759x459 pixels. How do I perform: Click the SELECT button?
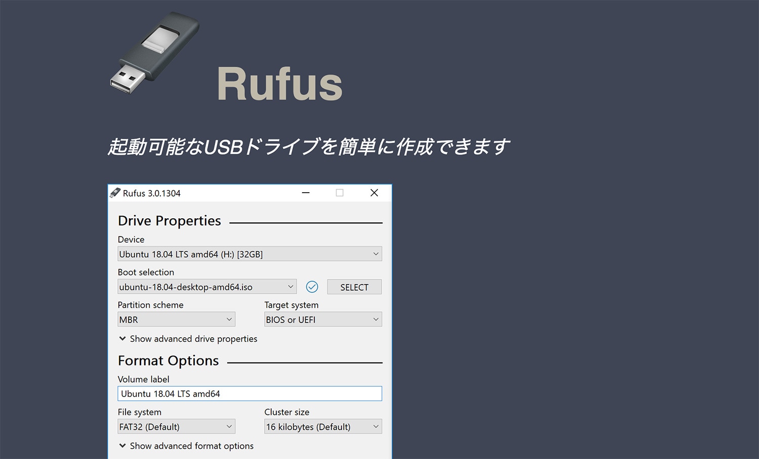[x=354, y=287]
